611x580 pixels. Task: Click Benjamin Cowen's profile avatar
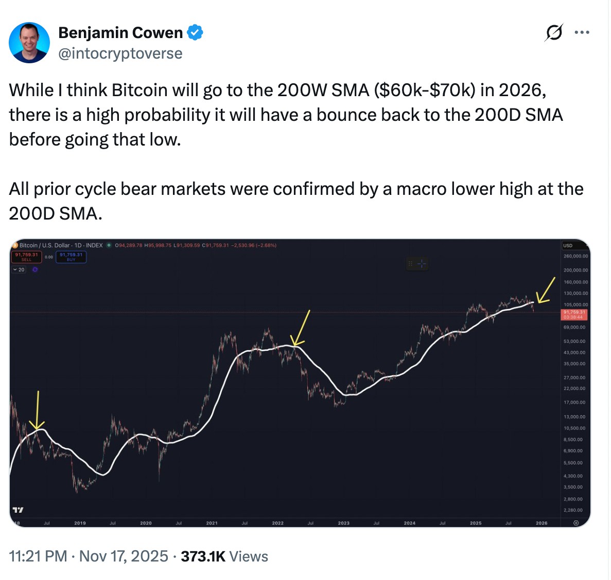tap(29, 42)
